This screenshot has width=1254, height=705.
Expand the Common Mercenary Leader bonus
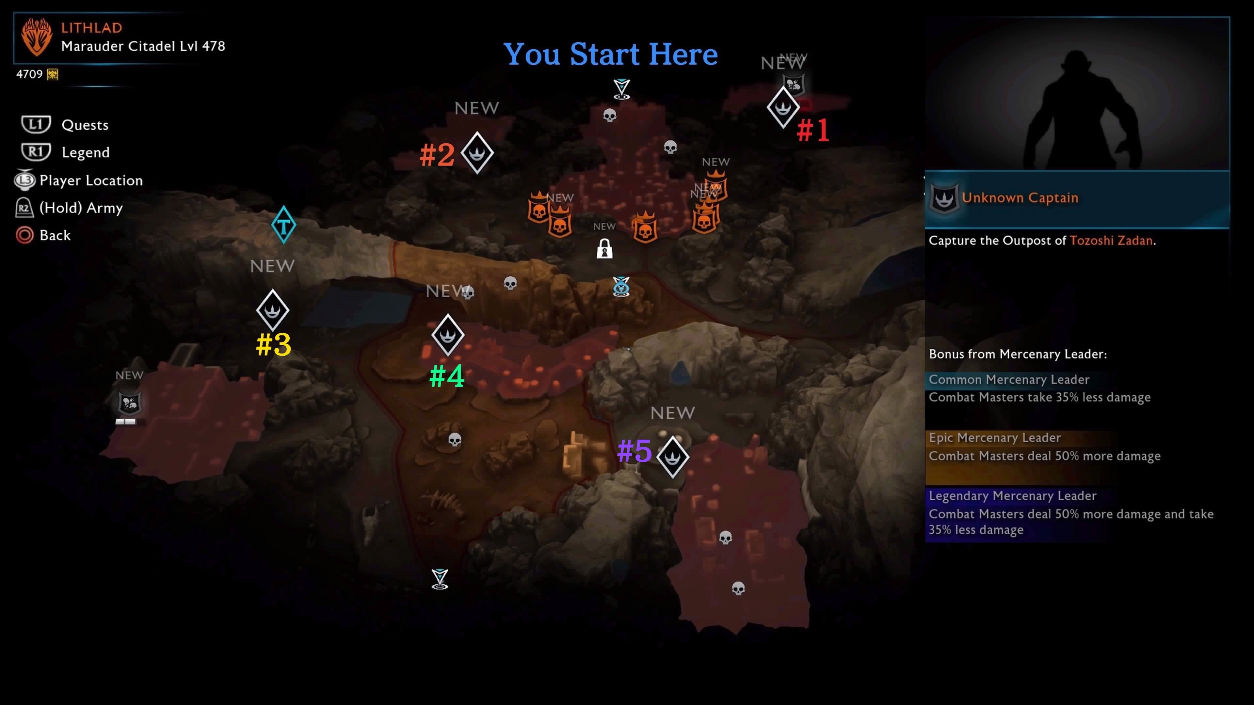1008,379
